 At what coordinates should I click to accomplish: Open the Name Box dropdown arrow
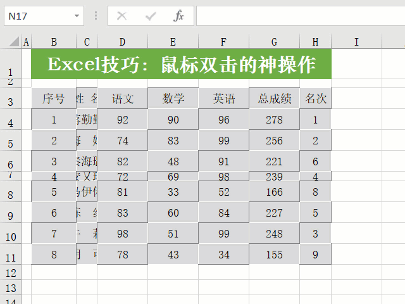coord(77,16)
